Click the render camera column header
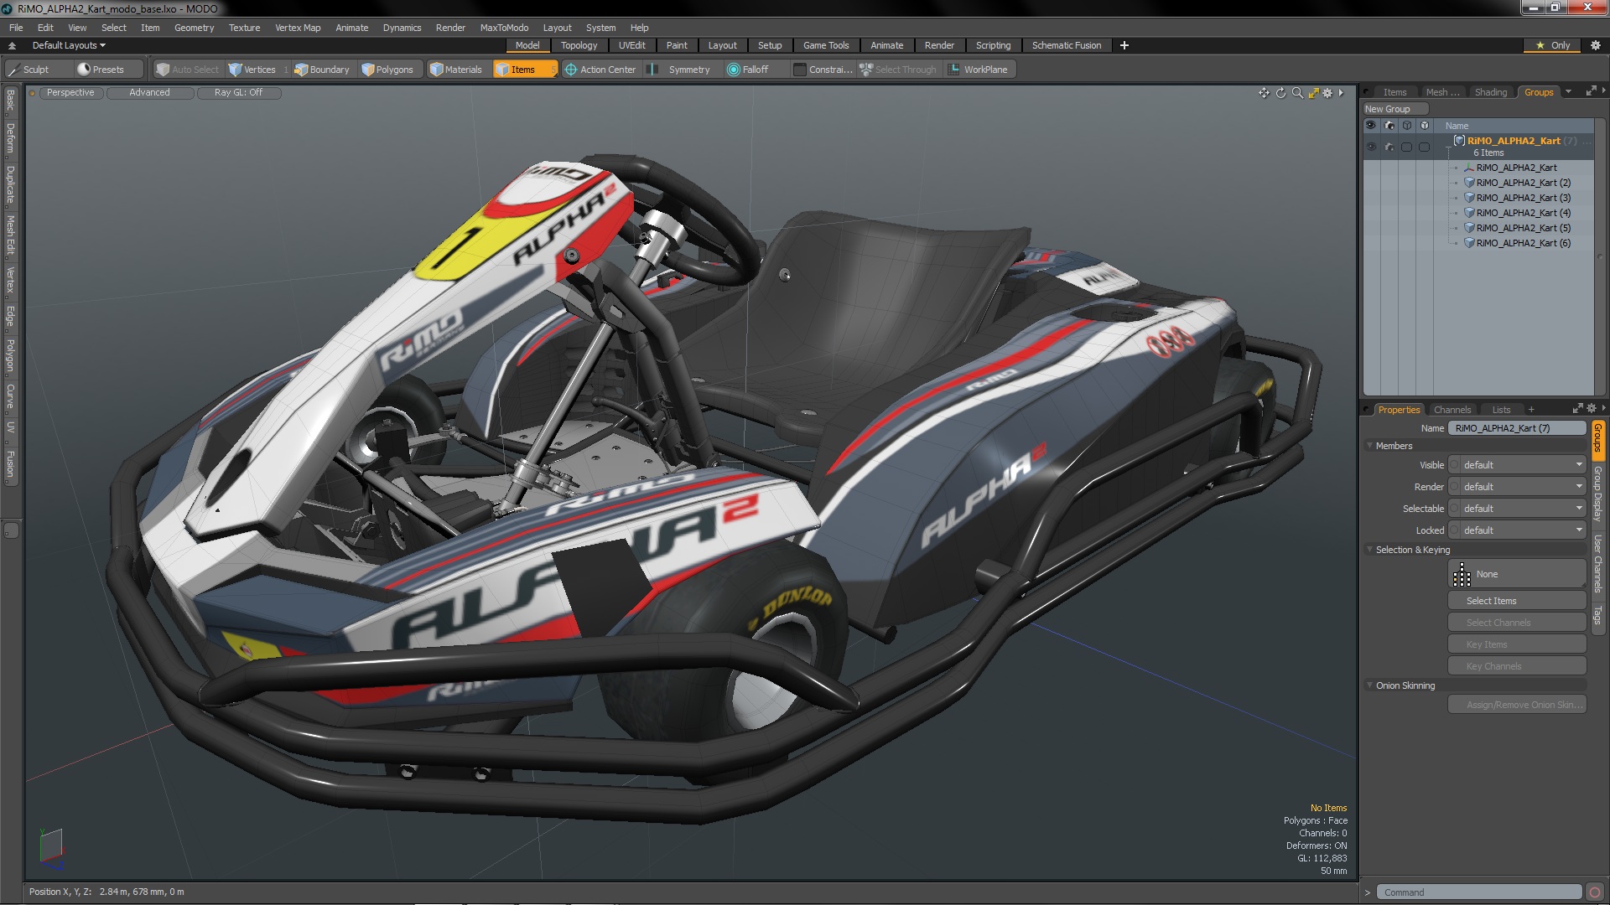Image resolution: width=1610 pixels, height=905 pixels. tap(1389, 126)
